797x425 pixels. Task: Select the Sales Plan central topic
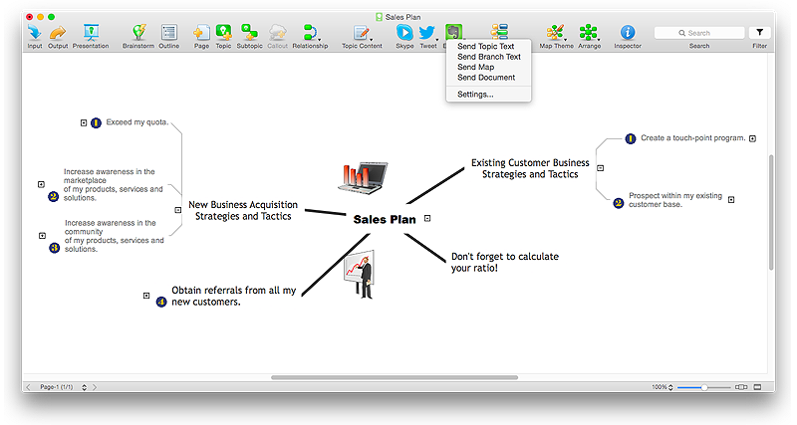385,219
